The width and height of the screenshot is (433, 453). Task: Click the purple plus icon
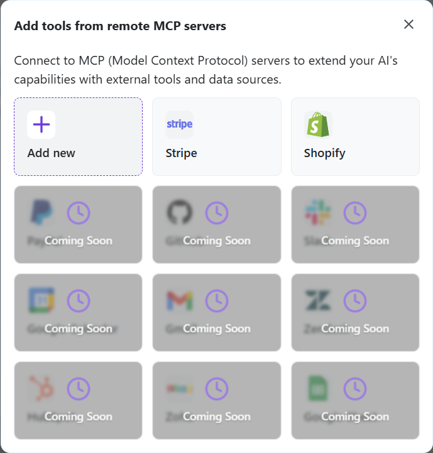[41, 124]
